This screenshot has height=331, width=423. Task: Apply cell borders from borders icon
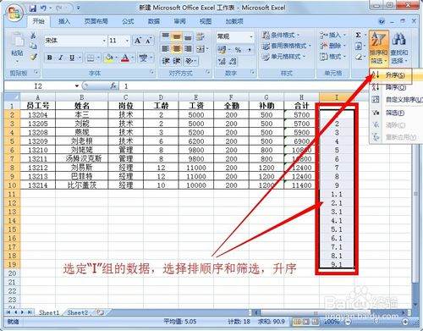(91, 58)
